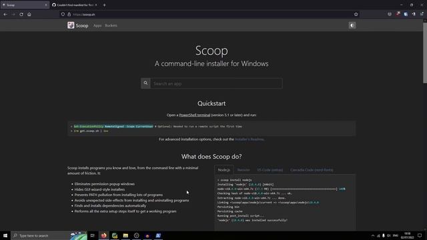Screen dimensions: 427x240
Task: Click the magnifier search icon button
Action: pos(145,83)
